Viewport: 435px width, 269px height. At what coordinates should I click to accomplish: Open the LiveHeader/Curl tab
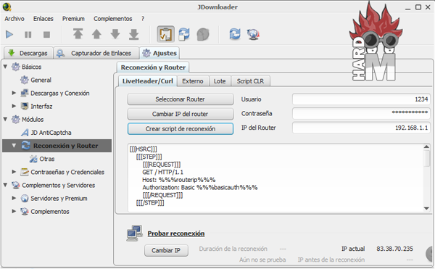click(x=148, y=81)
